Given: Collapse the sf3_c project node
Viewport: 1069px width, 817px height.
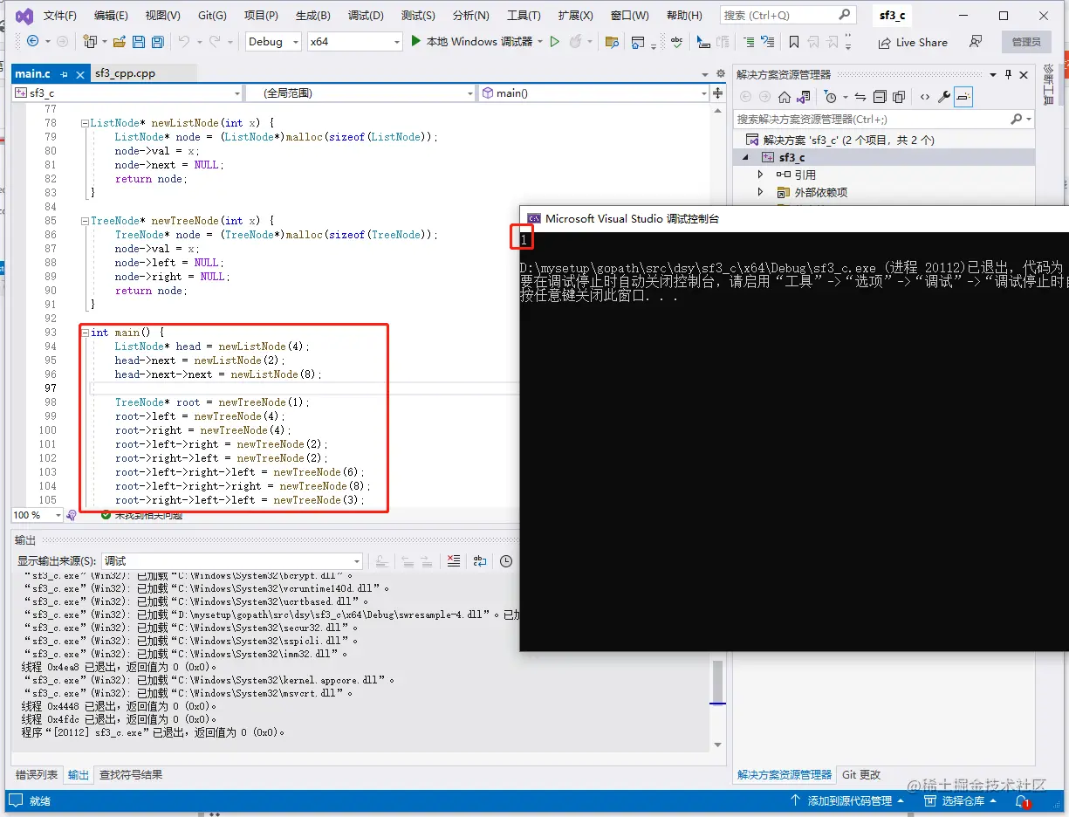Looking at the screenshot, I should 745,157.
